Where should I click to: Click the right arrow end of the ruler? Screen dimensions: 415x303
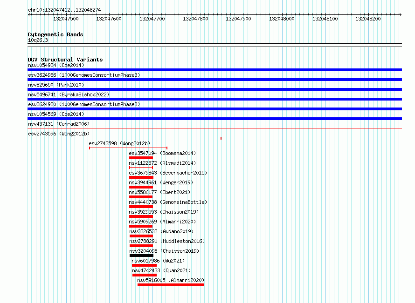tap(401, 15)
